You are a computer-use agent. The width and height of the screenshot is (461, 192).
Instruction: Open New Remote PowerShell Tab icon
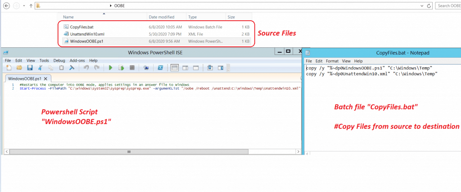click(146, 68)
